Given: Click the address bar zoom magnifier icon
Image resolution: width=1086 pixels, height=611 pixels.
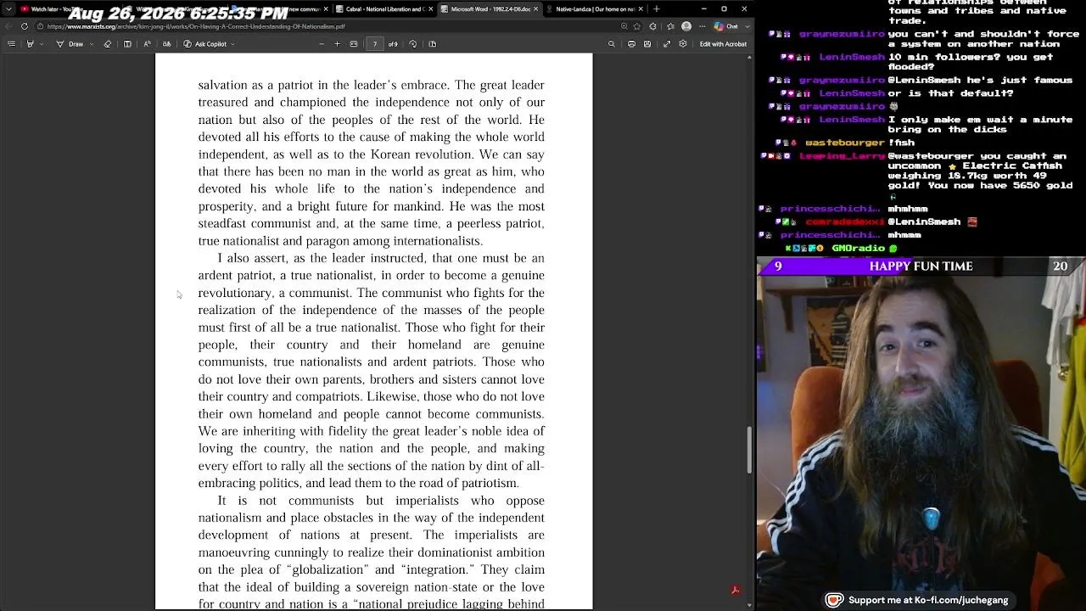Looking at the screenshot, I should click(x=624, y=26).
